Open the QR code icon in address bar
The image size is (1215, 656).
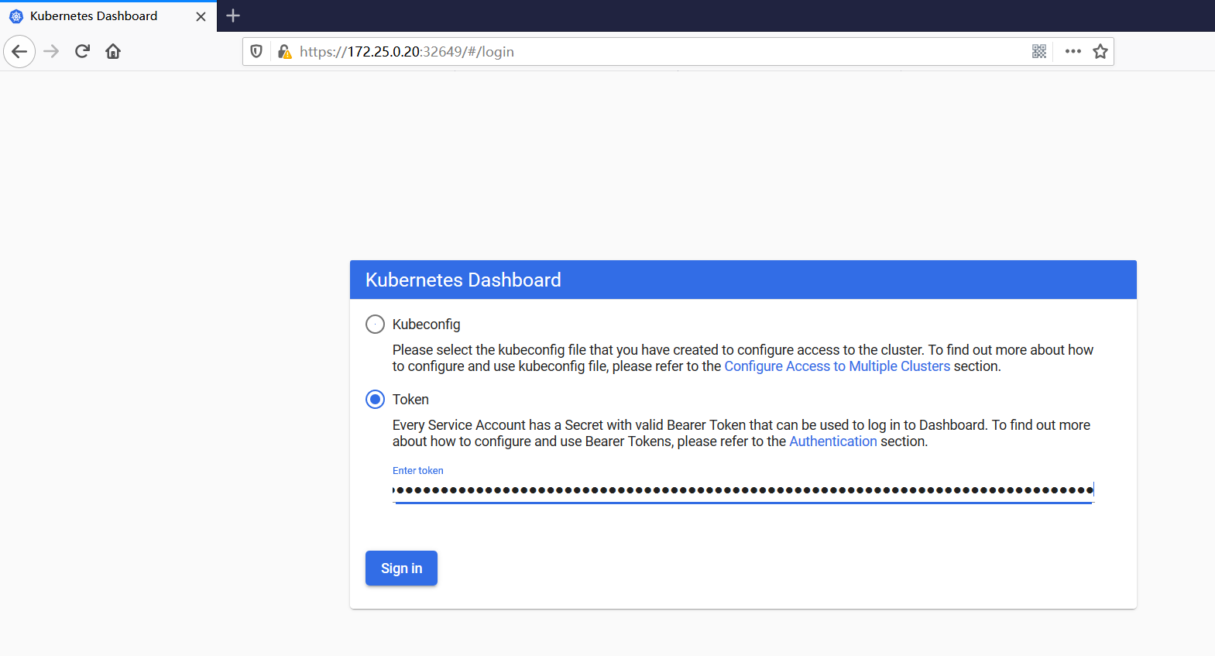click(1039, 52)
